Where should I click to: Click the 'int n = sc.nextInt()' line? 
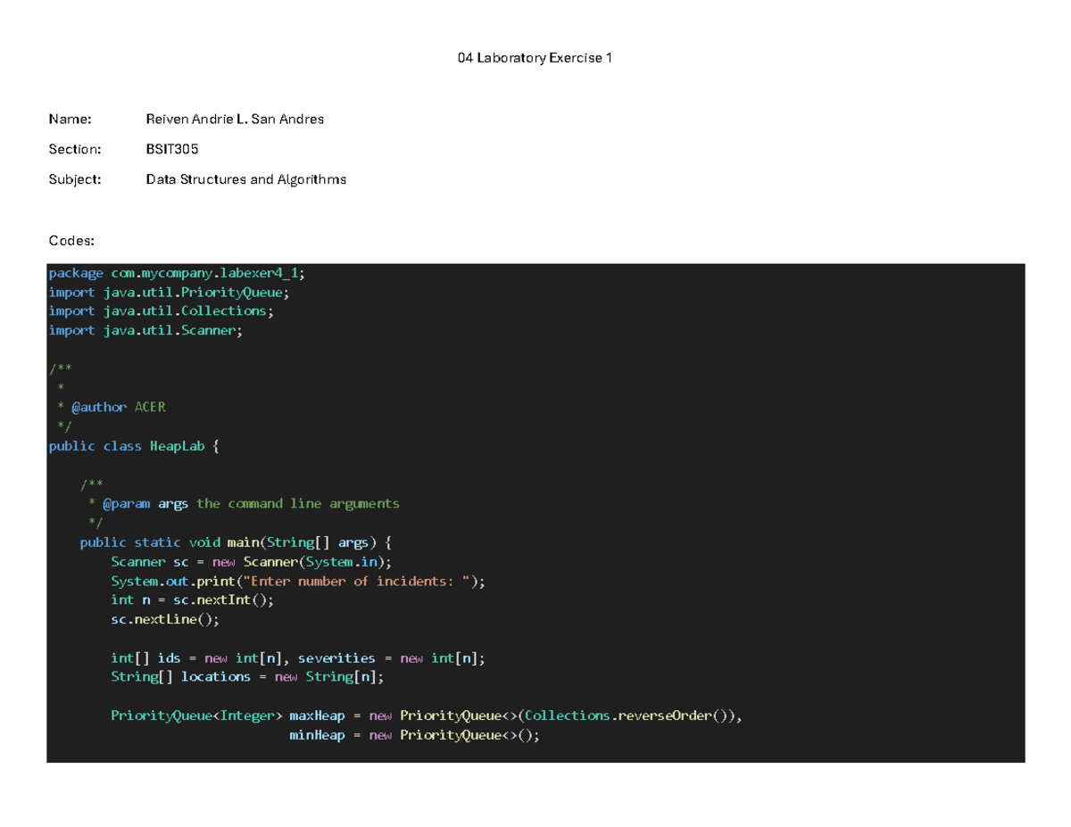(x=193, y=600)
